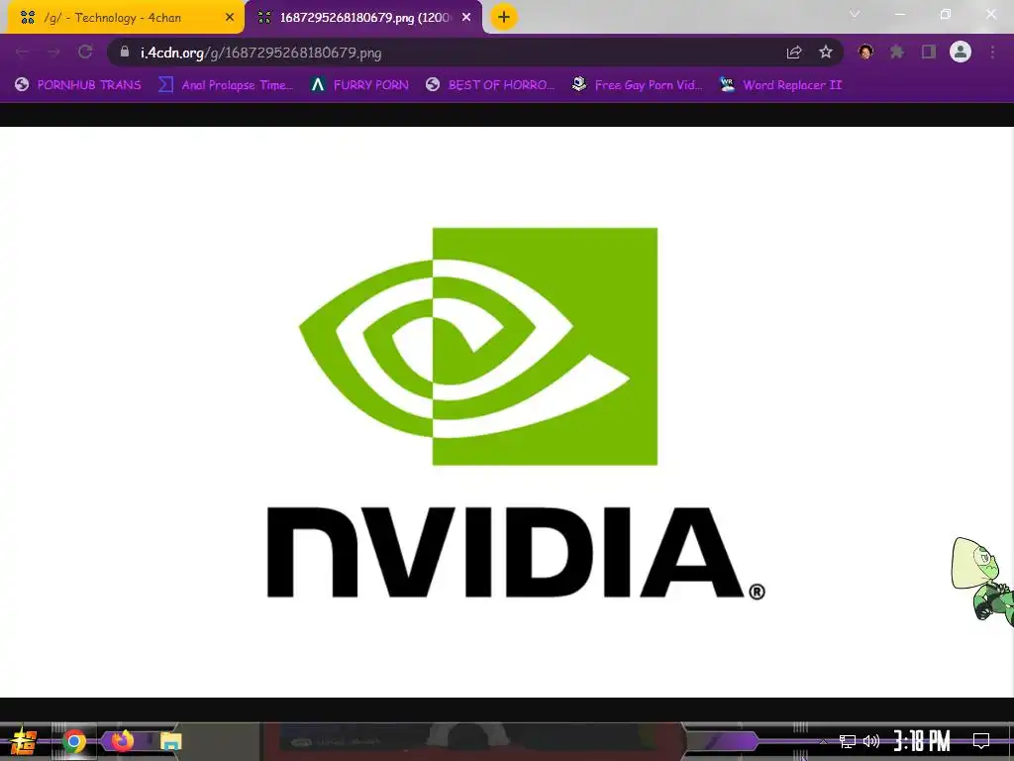The height and width of the screenshot is (761, 1014).
Task: Launch Firefox from the taskbar
Action: 122,741
